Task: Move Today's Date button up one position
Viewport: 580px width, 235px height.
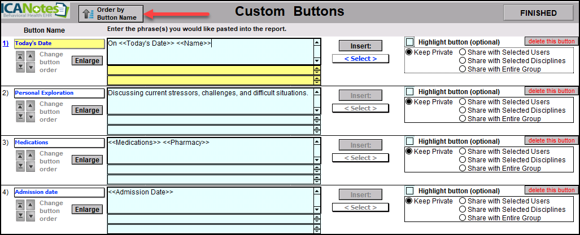Action: 30,56
